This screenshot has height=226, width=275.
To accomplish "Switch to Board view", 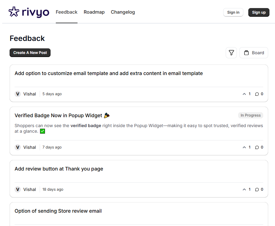I will point(254,53).
